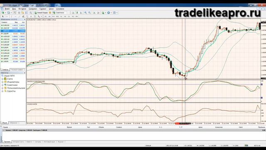Screen dimensions: 266x150
Task: Switch to the История счета tab
Action: 18,142
